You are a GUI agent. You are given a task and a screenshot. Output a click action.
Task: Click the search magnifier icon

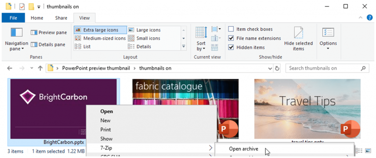[363, 68]
